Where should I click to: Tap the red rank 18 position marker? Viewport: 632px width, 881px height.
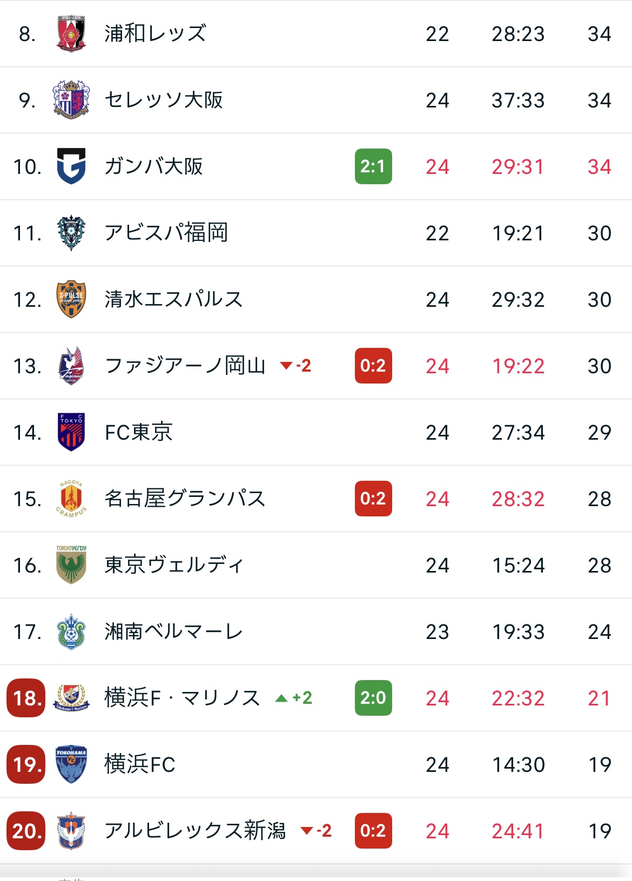pos(26,698)
